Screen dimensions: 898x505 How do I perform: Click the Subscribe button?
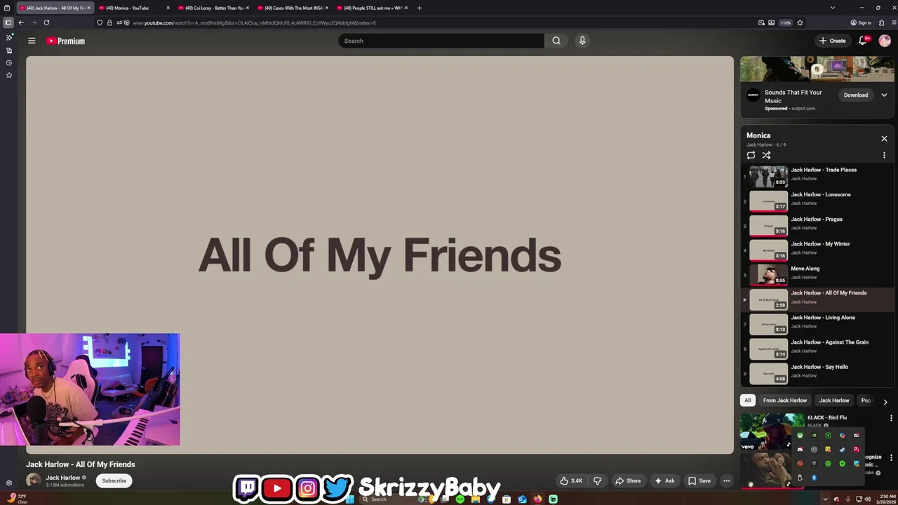(114, 480)
